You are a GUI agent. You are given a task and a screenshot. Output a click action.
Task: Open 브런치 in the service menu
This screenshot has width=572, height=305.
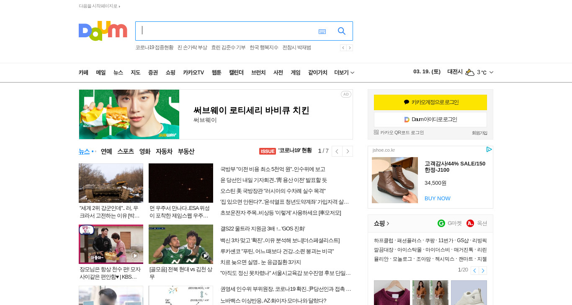[258, 72]
